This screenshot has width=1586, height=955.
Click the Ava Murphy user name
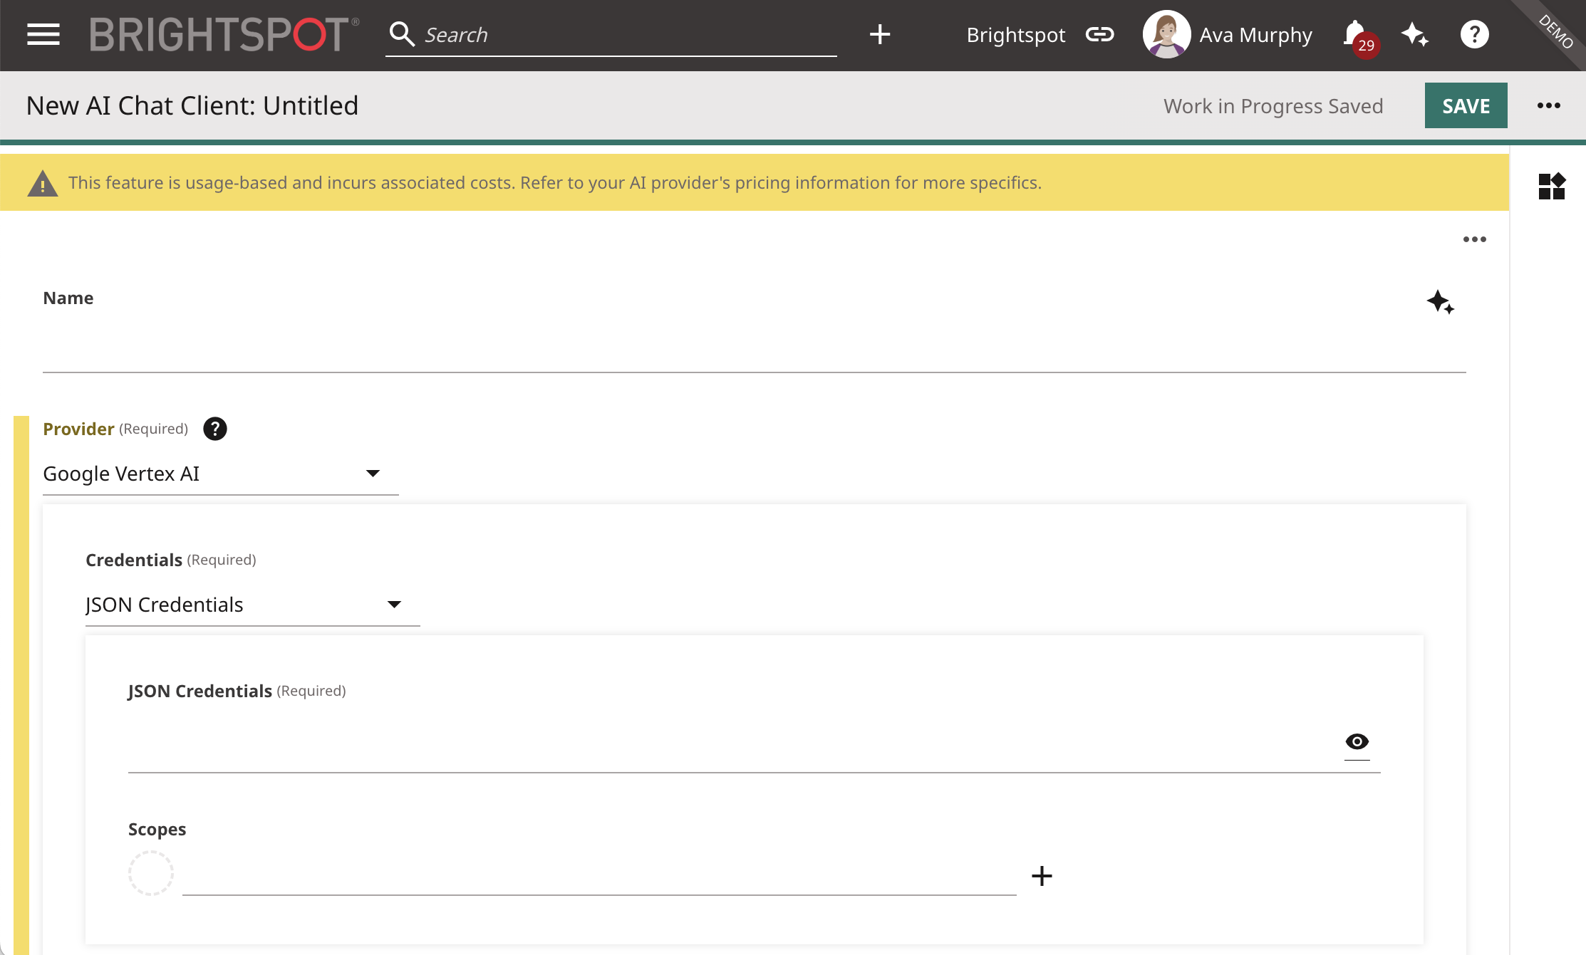1255,35
